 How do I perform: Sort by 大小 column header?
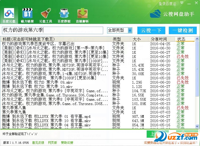coord(139,39)
